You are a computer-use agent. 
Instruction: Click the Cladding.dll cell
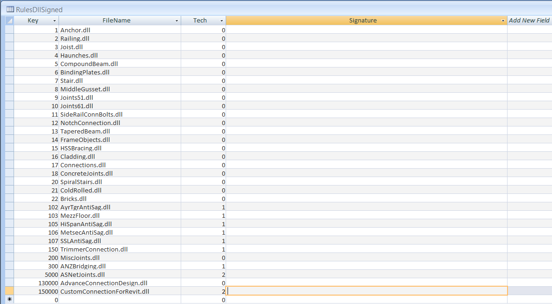point(120,157)
